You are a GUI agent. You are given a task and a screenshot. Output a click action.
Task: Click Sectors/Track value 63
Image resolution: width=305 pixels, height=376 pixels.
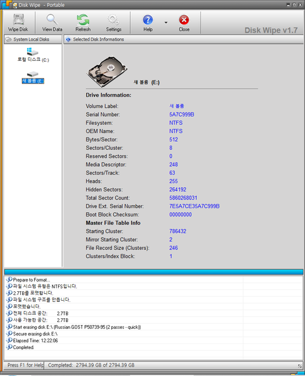pos(172,173)
